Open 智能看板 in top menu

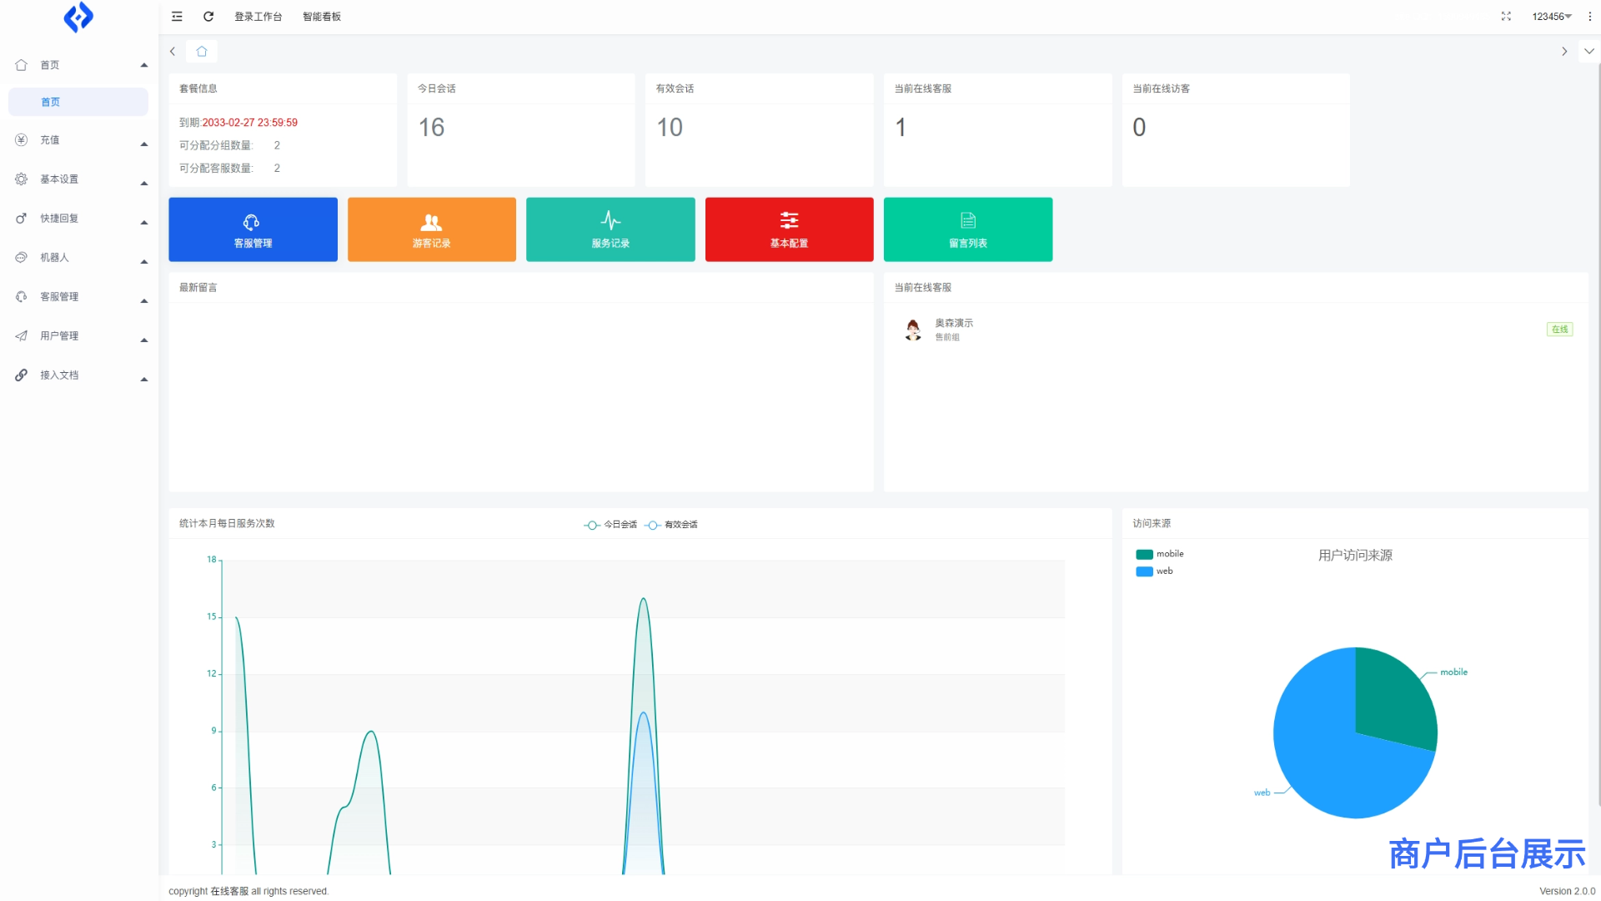click(321, 17)
